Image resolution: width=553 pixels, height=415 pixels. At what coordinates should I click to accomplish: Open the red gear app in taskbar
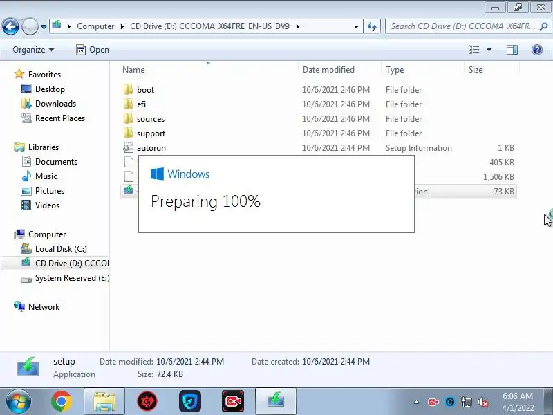pyautogui.click(x=147, y=401)
